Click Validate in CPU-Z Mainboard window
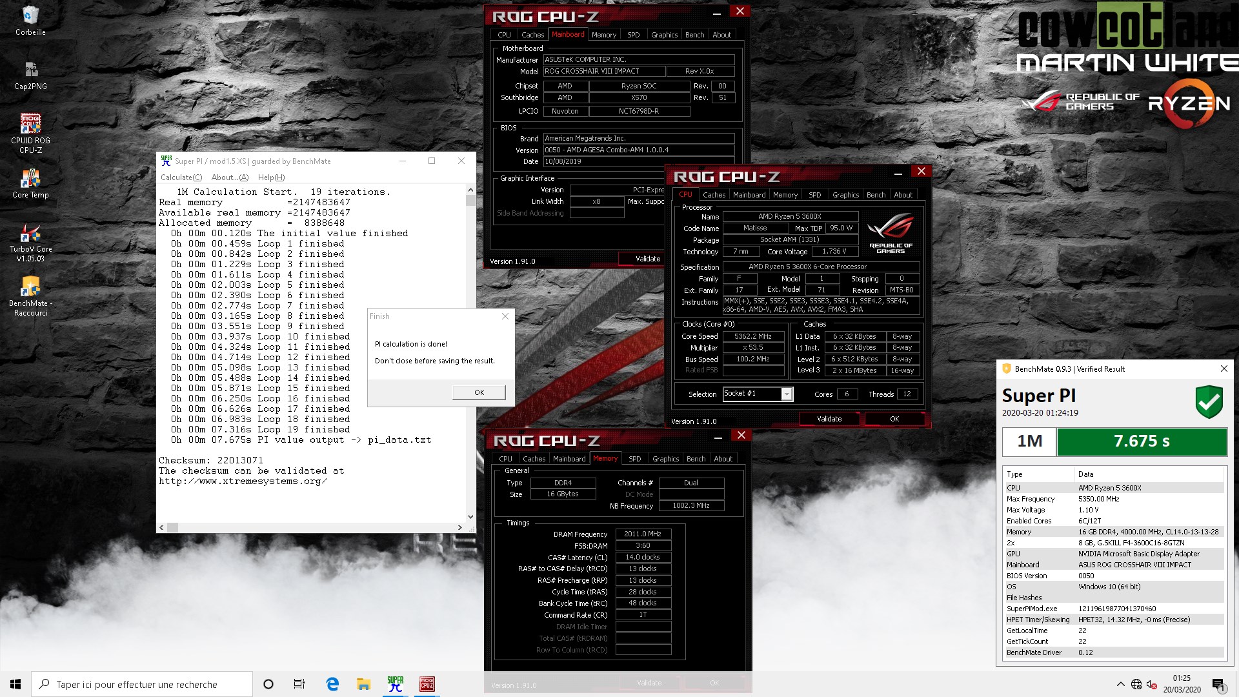The height and width of the screenshot is (697, 1239). (647, 259)
